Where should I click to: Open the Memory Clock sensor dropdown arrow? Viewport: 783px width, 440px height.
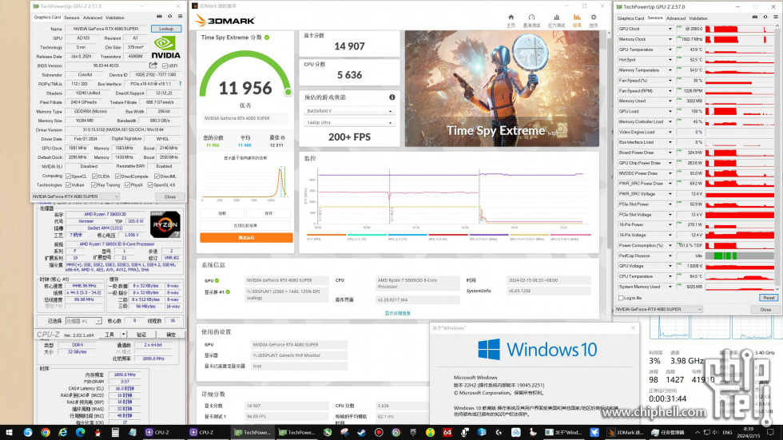point(670,39)
